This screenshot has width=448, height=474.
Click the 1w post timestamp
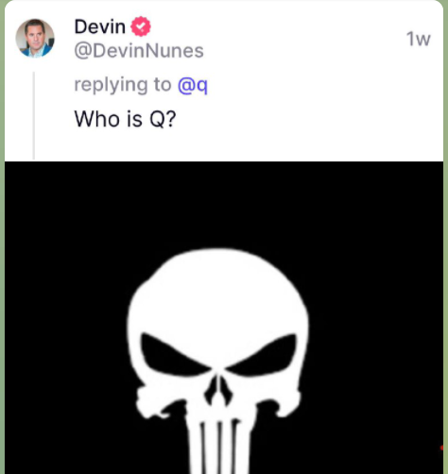click(418, 40)
